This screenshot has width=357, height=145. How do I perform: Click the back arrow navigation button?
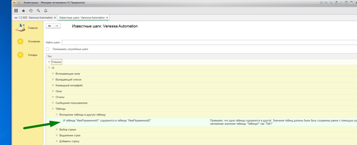pyautogui.click(x=50, y=26)
